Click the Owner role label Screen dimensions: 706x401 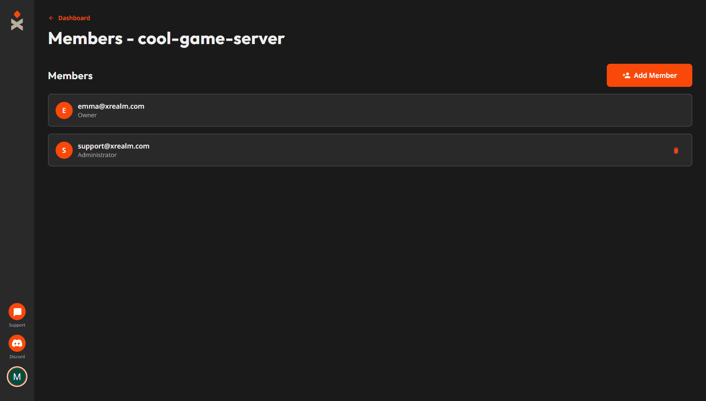coord(87,115)
